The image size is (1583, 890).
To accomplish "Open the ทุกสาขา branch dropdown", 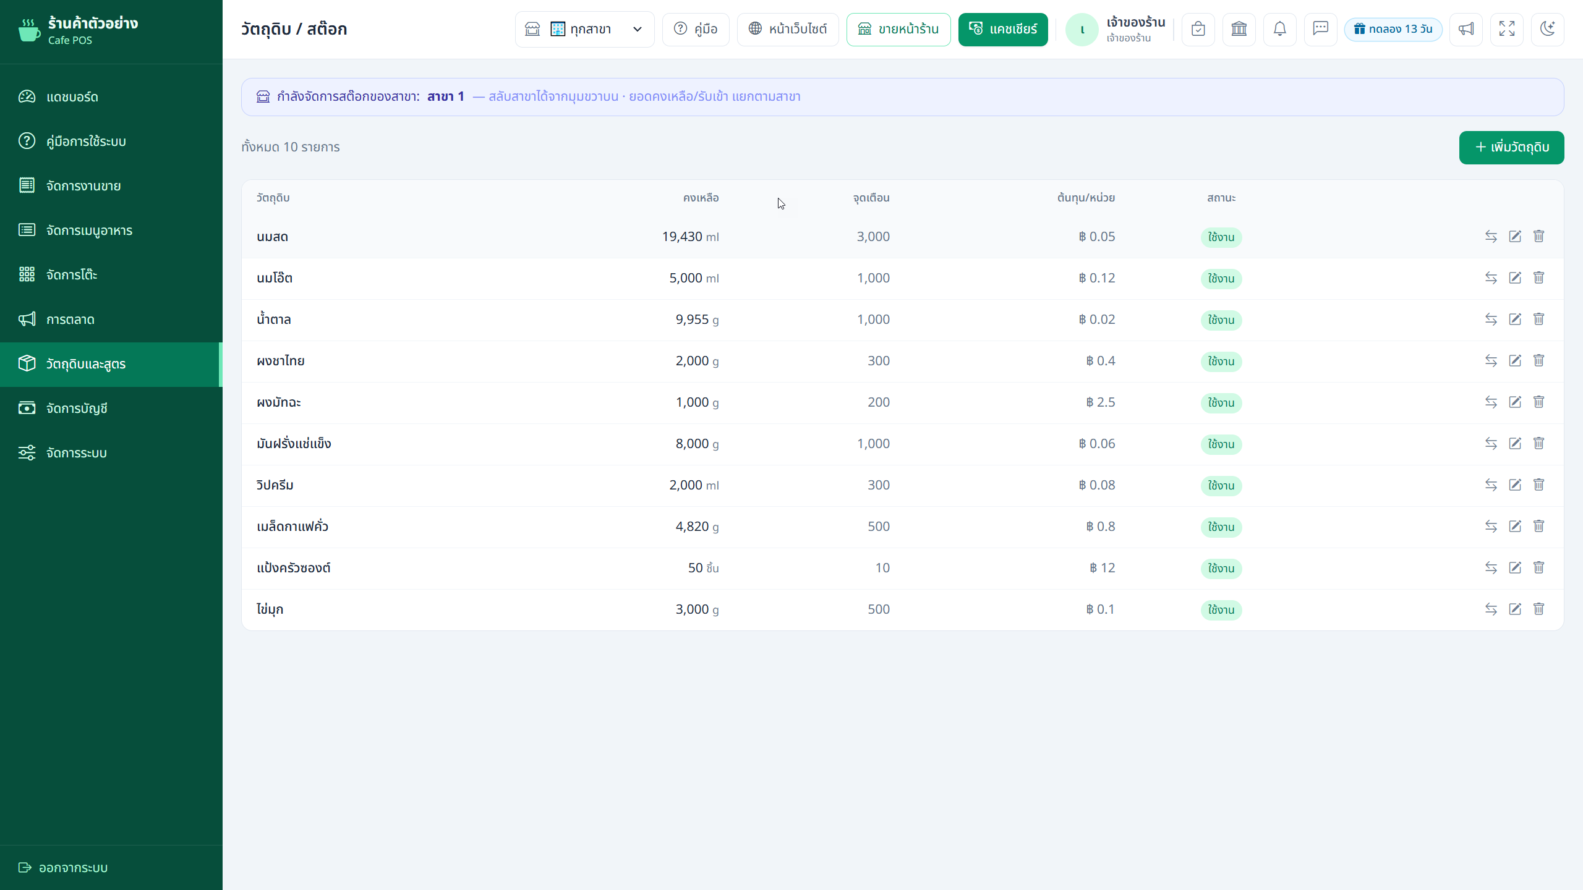I will click(x=584, y=29).
